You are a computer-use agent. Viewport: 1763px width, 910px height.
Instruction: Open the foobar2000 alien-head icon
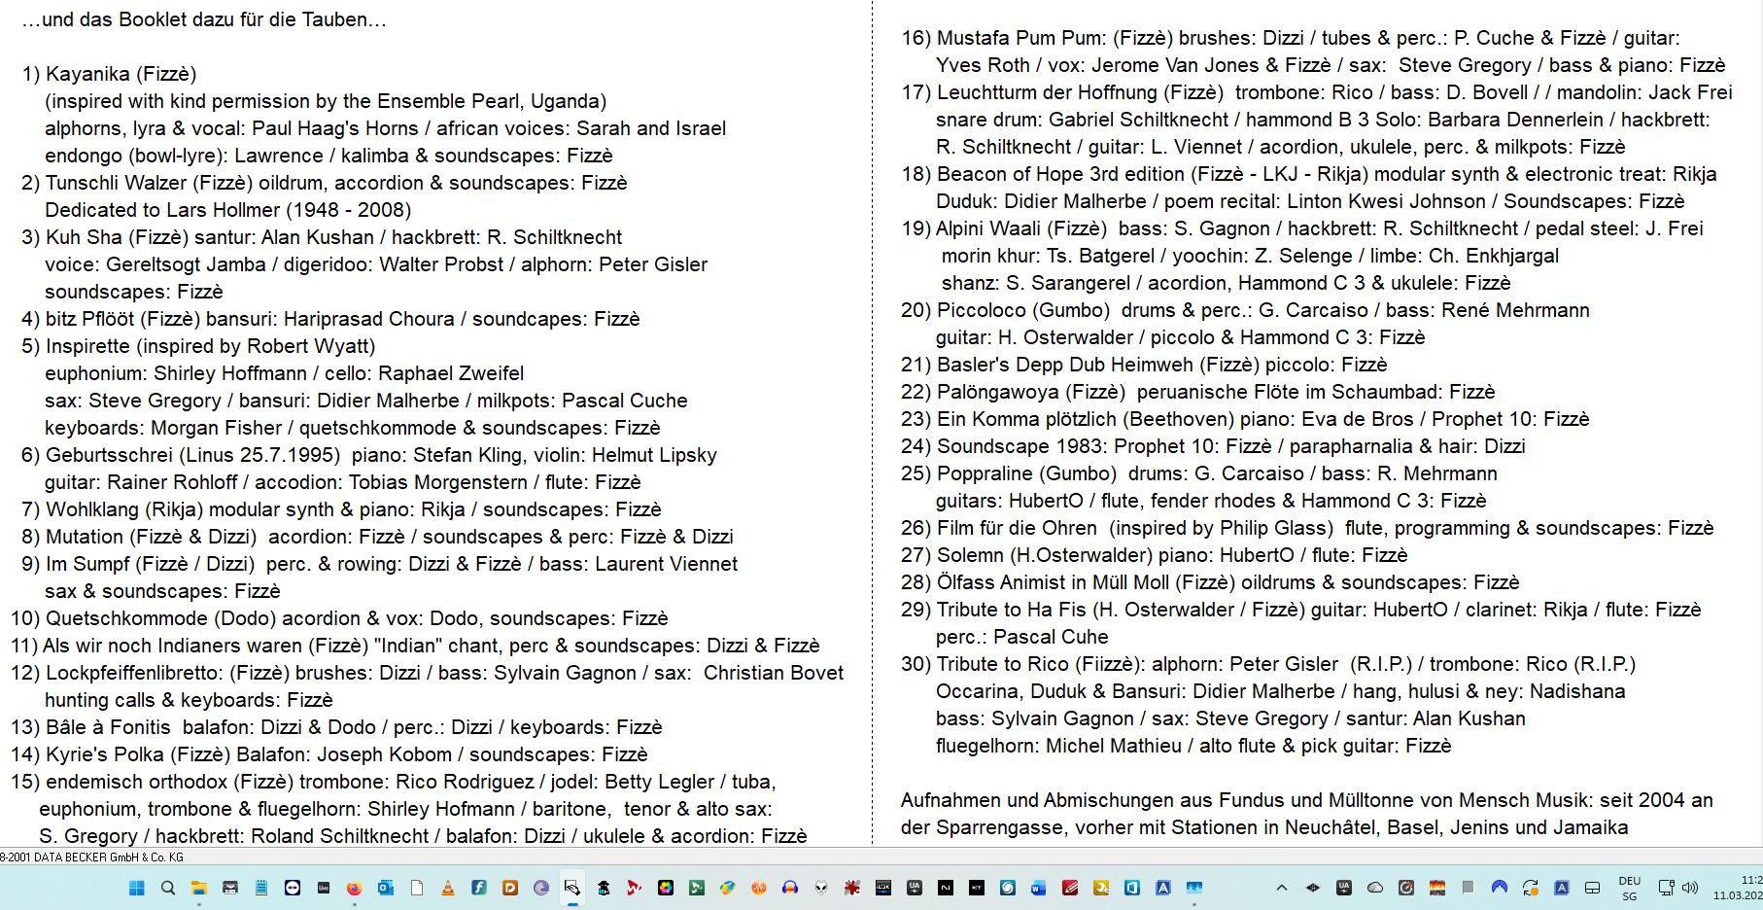(x=821, y=888)
